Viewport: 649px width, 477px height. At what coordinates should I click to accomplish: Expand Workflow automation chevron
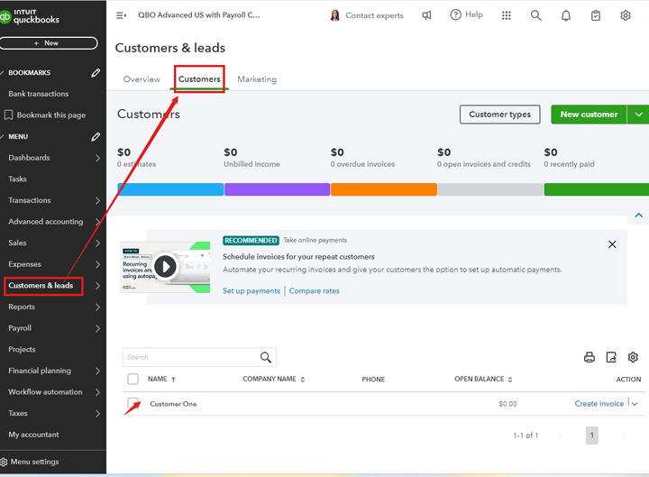click(x=97, y=392)
